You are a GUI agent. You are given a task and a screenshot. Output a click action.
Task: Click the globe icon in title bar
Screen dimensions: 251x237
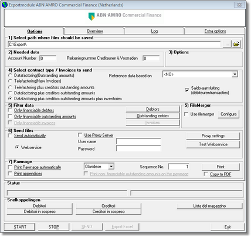[5, 5]
